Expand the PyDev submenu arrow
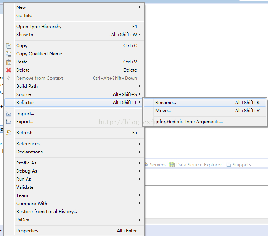268x236 pixels. pyautogui.click(x=140, y=219)
